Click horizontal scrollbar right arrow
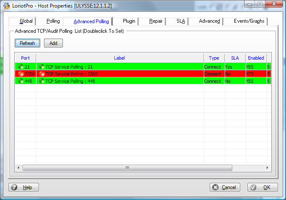286x200 pixels. click(268, 168)
